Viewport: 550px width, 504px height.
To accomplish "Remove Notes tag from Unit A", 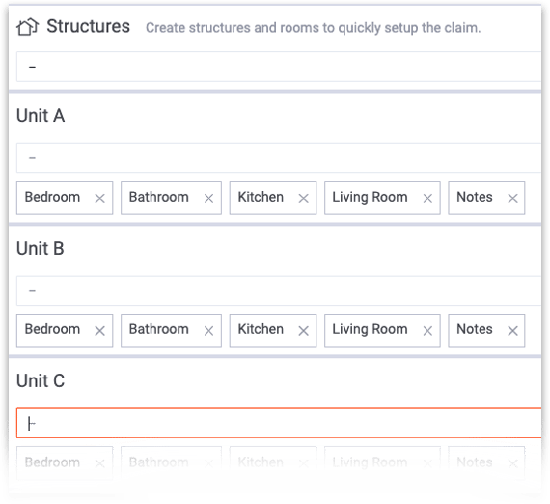I will (x=512, y=198).
